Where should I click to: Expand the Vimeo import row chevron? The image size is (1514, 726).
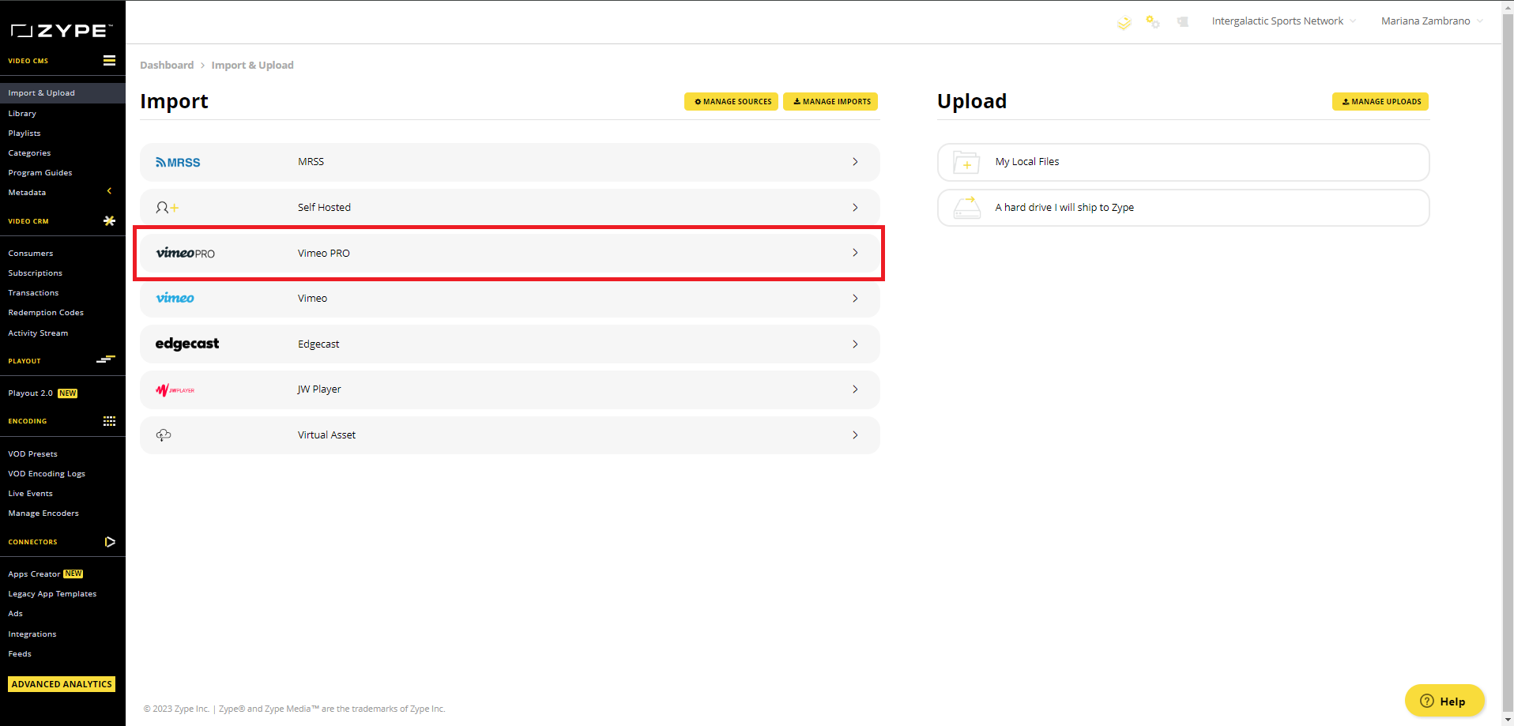coord(855,298)
